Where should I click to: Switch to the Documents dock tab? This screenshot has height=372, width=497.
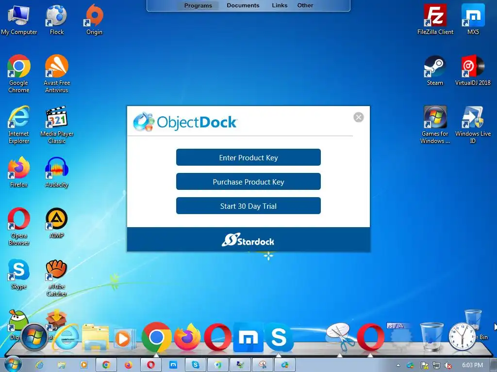(243, 5)
